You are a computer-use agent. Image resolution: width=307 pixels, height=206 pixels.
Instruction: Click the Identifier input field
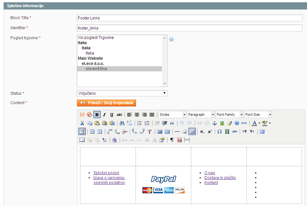(190, 28)
